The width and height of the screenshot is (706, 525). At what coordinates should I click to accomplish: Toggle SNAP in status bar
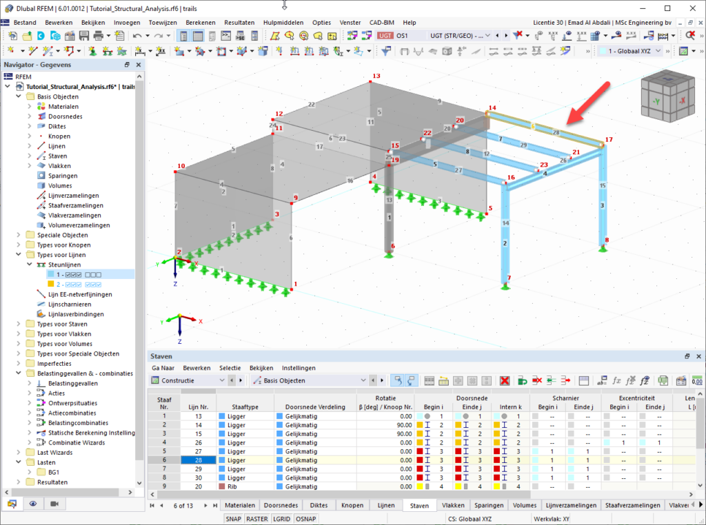[233, 519]
